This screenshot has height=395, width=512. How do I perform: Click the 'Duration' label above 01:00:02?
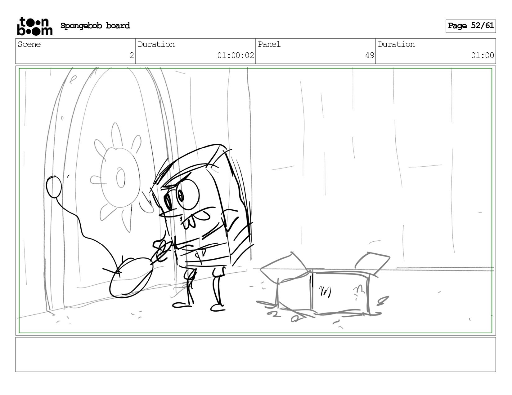point(156,44)
